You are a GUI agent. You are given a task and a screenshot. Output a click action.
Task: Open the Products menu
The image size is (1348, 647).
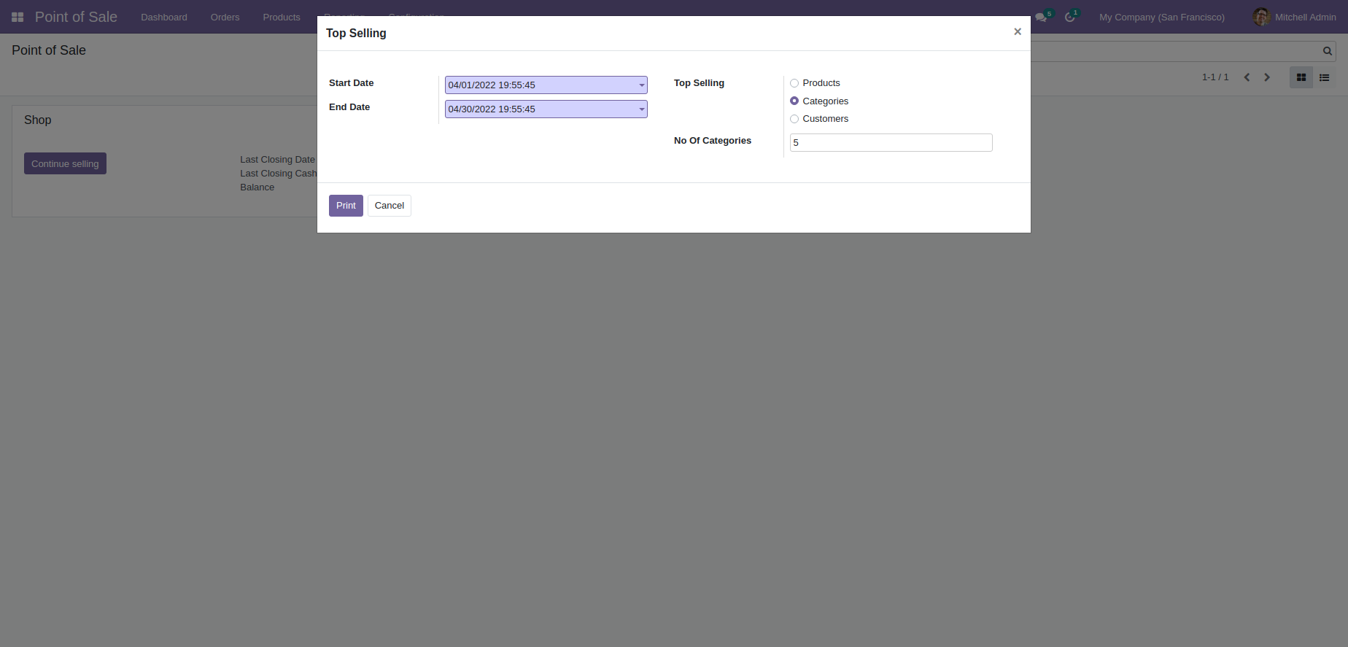pyautogui.click(x=282, y=18)
